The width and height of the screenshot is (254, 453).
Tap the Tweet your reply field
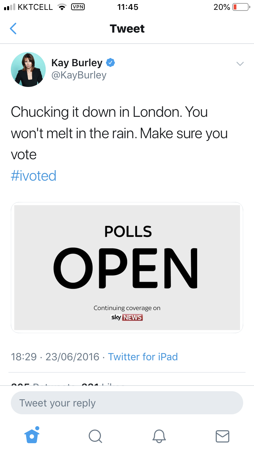127,403
